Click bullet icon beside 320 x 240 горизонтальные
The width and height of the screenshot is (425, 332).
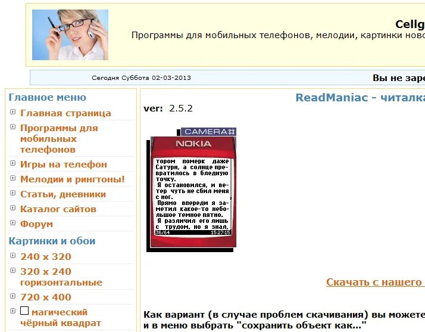(x=12, y=271)
